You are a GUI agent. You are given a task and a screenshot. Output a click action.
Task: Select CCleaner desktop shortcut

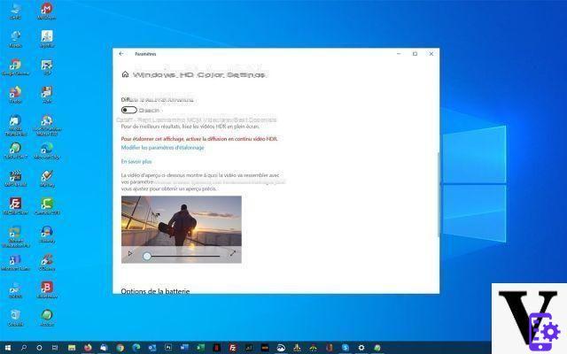tap(47, 262)
